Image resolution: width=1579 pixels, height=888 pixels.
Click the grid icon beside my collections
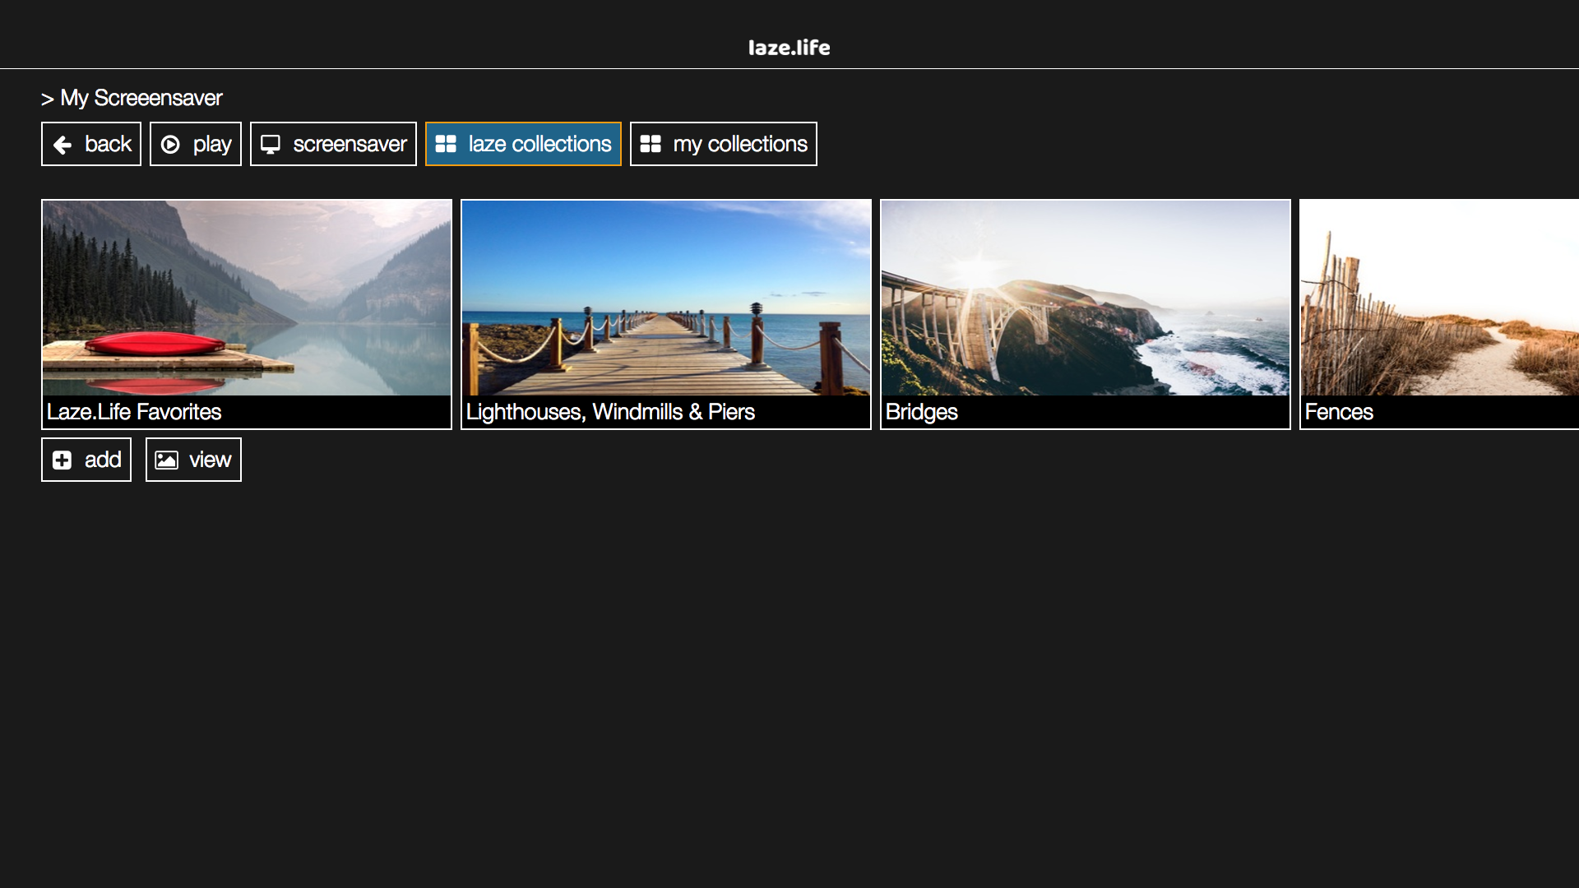(651, 144)
